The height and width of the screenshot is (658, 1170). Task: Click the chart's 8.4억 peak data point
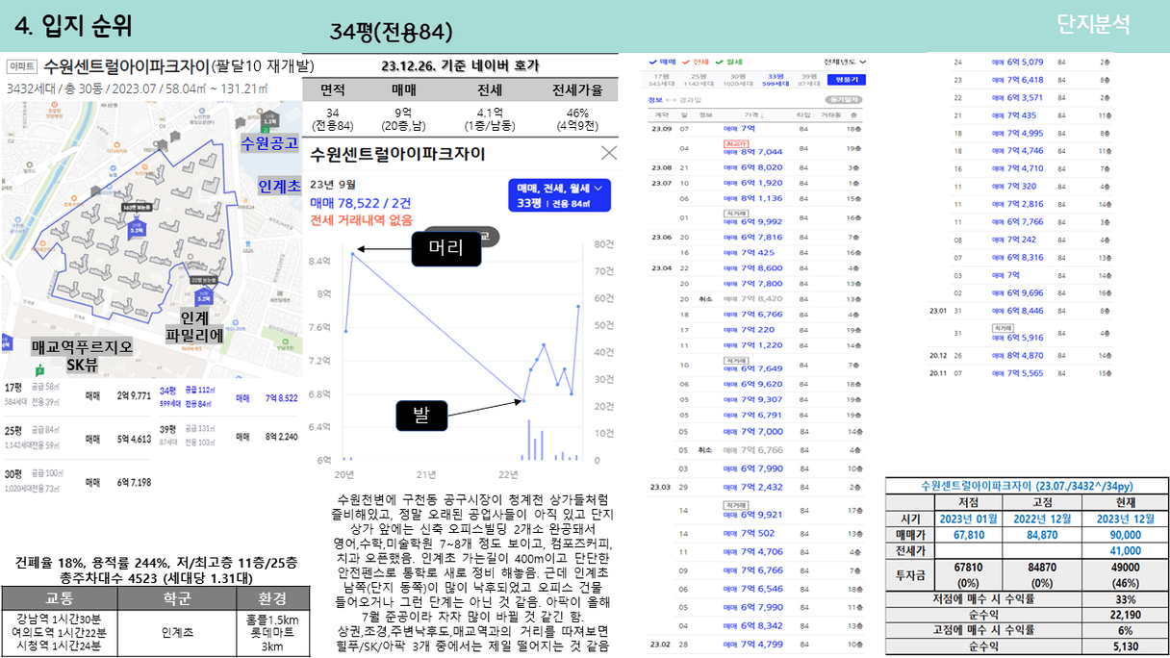[353, 252]
